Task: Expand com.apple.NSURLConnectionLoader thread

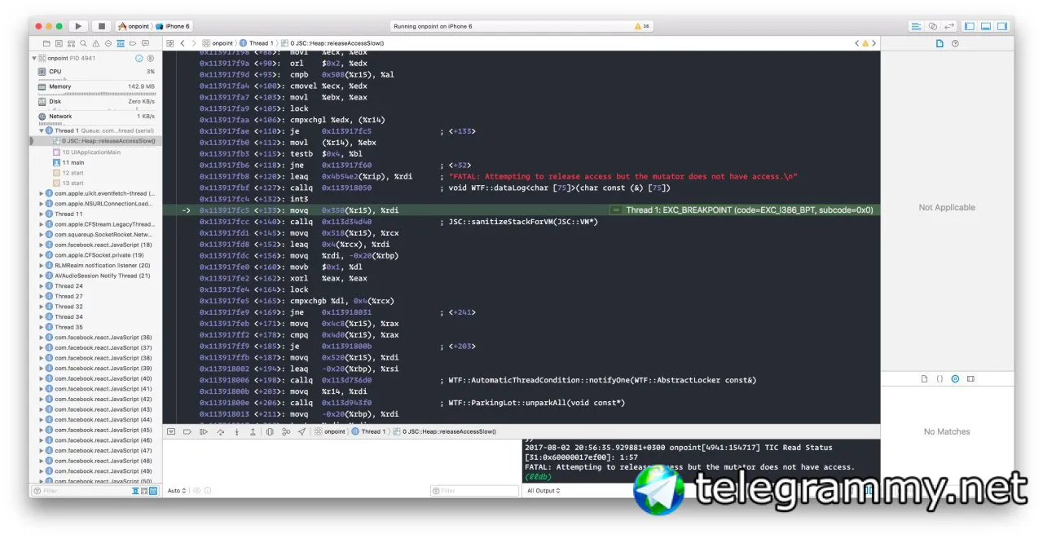Action: (42, 204)
